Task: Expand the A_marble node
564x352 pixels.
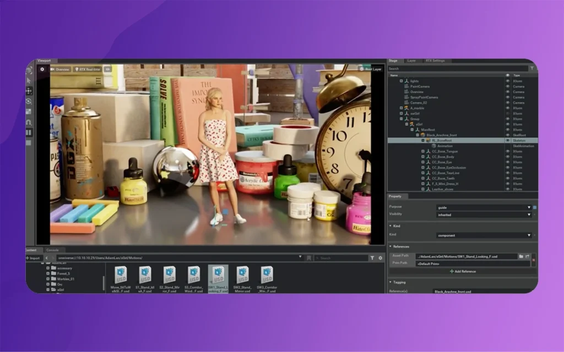Action: 402,108
